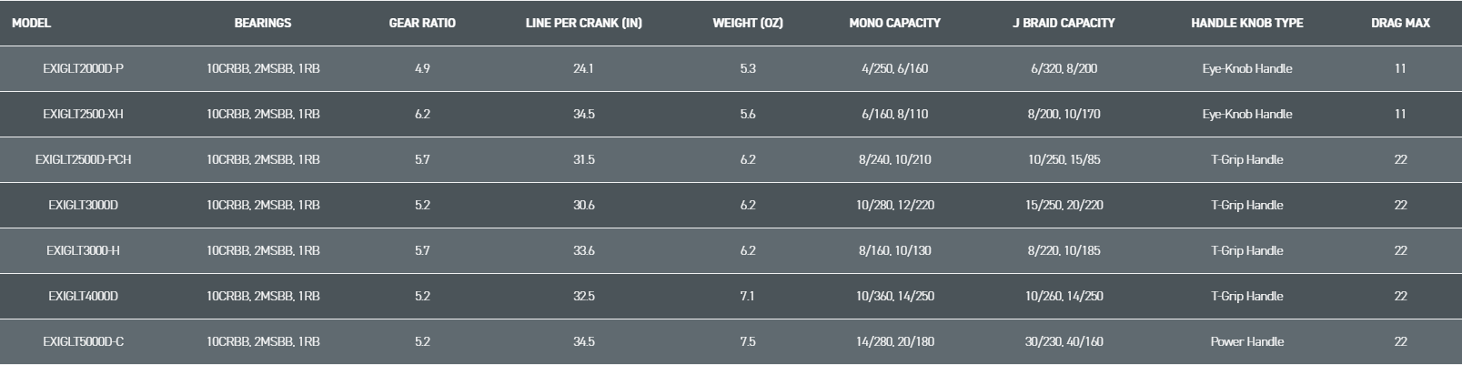This screenshot has width=1462, height=365.
Task: Click the EXIGLT4000D model name
Action: 83,296
